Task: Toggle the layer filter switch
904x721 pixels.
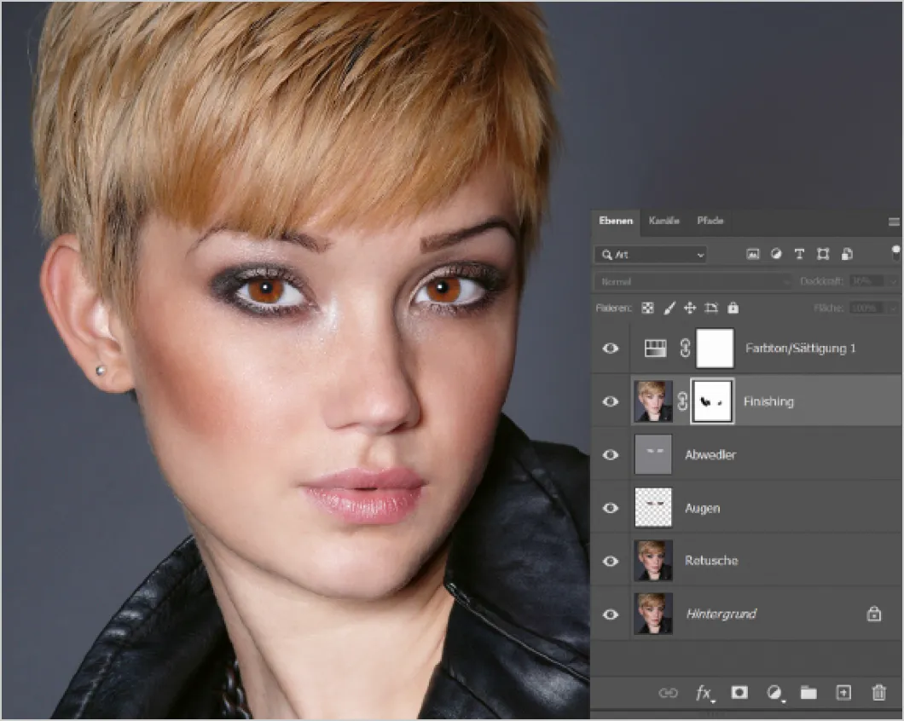Action: 895,252
